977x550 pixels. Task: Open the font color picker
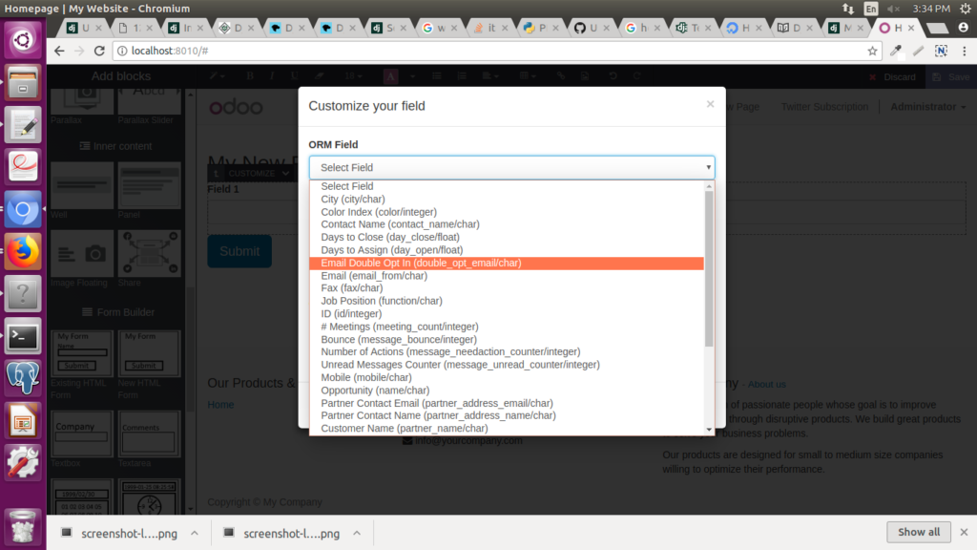click(x=390, y=75)
